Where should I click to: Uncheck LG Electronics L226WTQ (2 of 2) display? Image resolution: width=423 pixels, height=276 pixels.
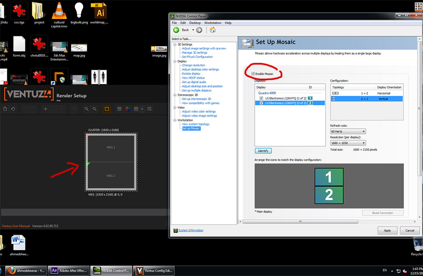click(261, 103)
